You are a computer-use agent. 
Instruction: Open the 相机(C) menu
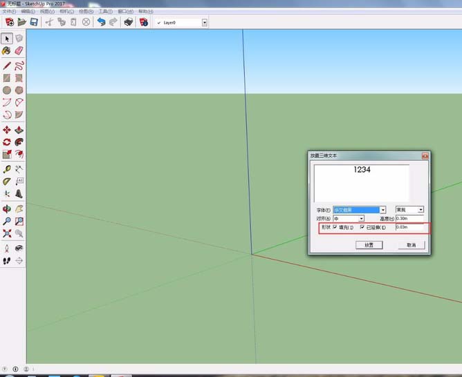pos(66,12)
